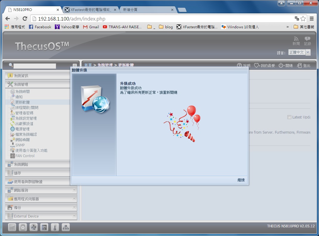Image resolution: width=319 pixels, height=236 pixels.
Task: Open the 新聞 RSS news icon
Action: pyautogui.click(x=296, y=41)
